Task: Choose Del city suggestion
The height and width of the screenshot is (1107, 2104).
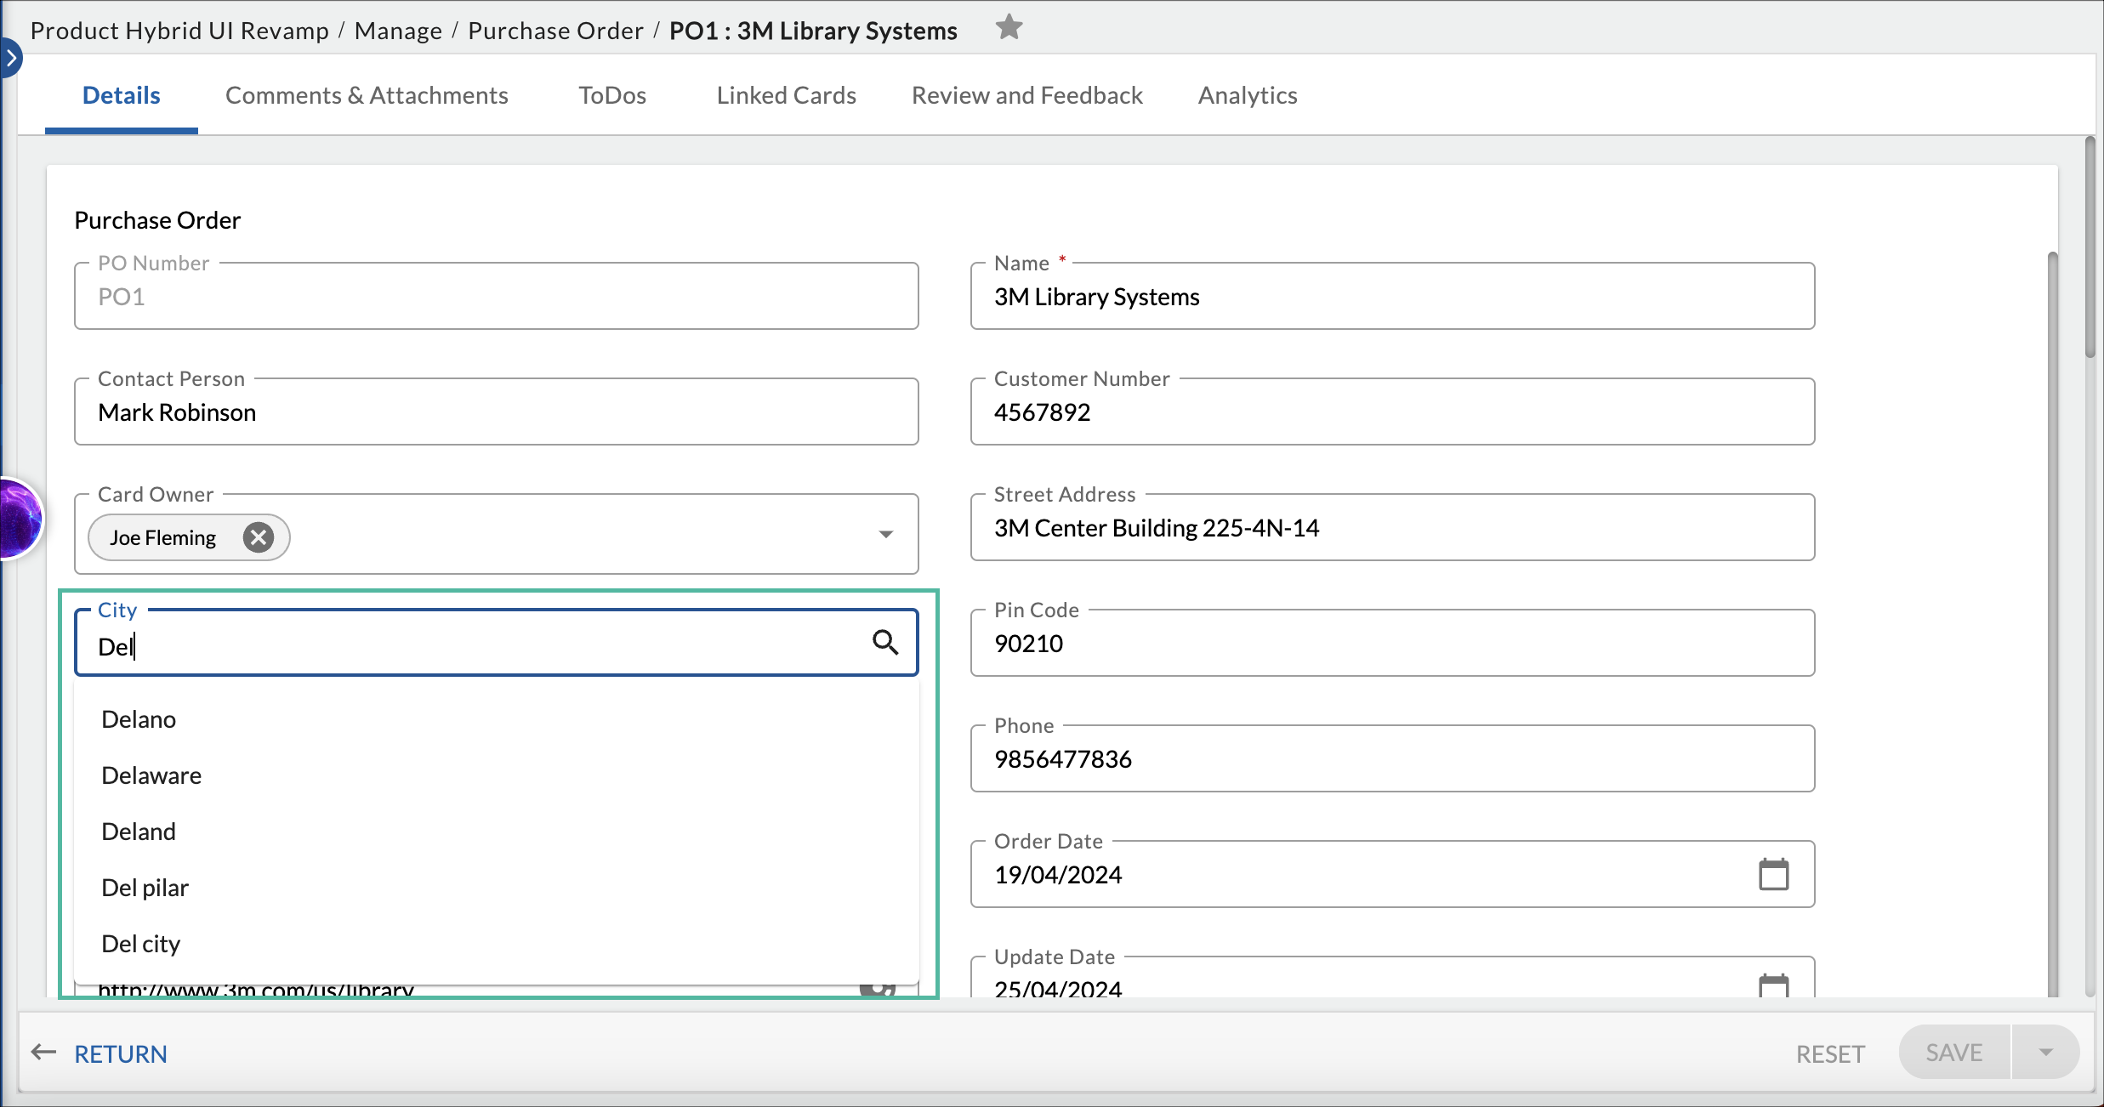Action: (x=497, y=944)
